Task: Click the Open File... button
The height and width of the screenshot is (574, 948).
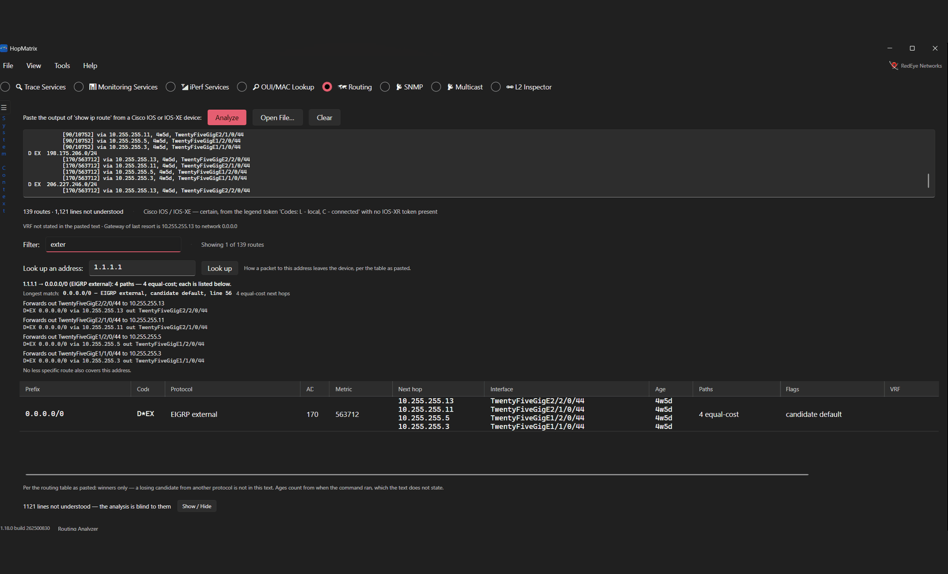Action: point(277,117)
